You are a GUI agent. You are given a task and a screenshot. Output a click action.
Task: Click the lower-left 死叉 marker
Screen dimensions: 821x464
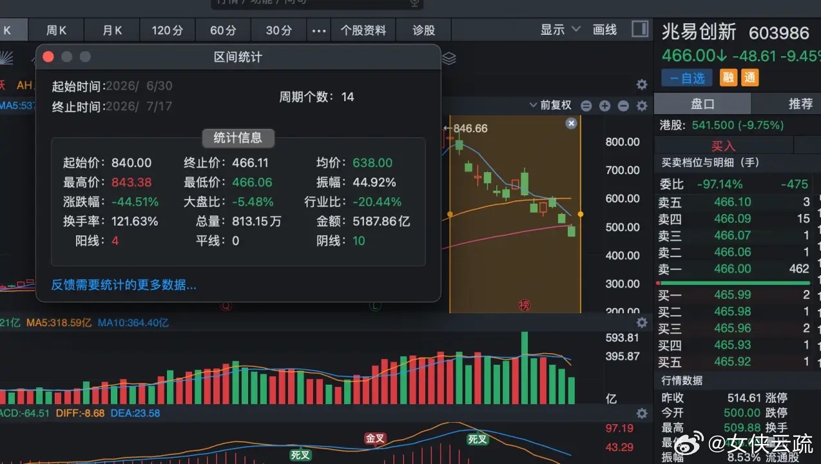300,454
